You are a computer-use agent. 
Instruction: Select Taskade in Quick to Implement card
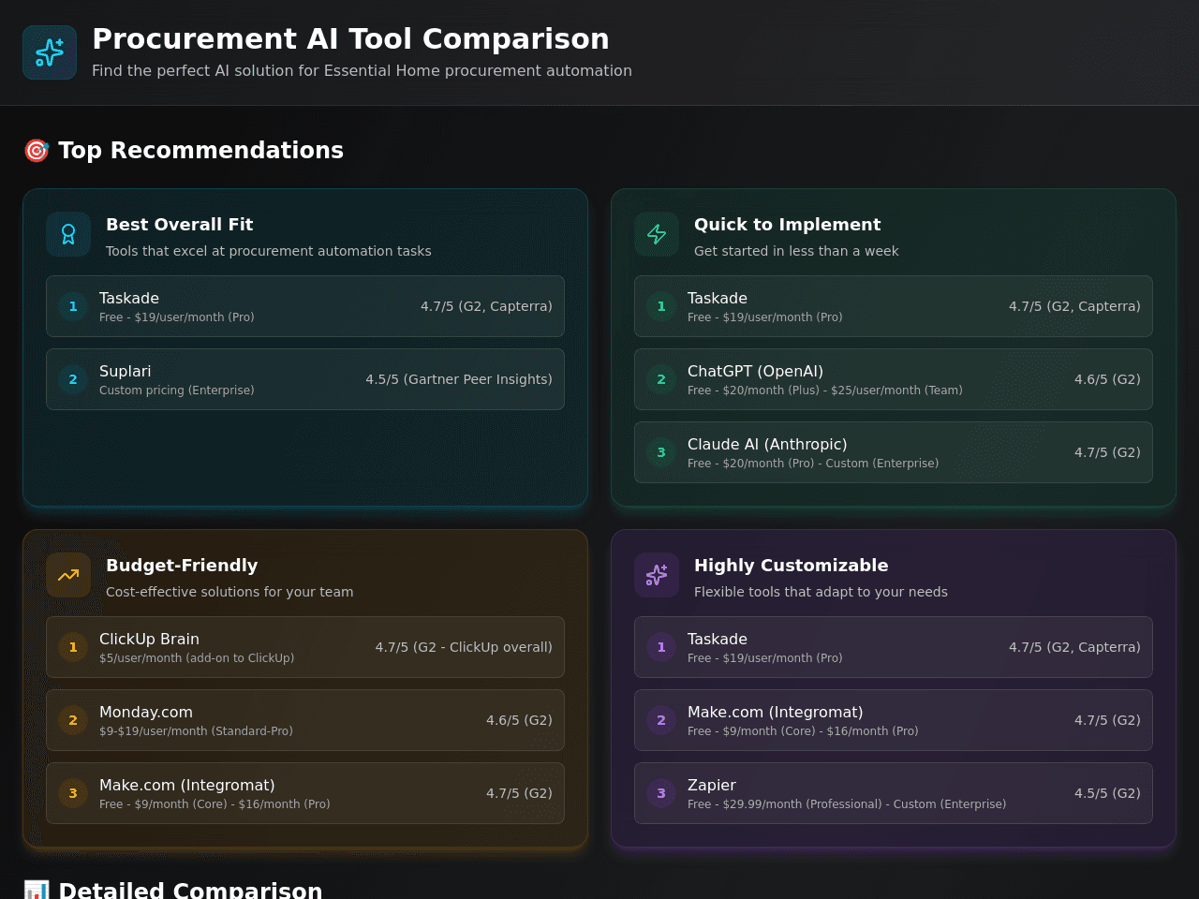coord(894,306)
